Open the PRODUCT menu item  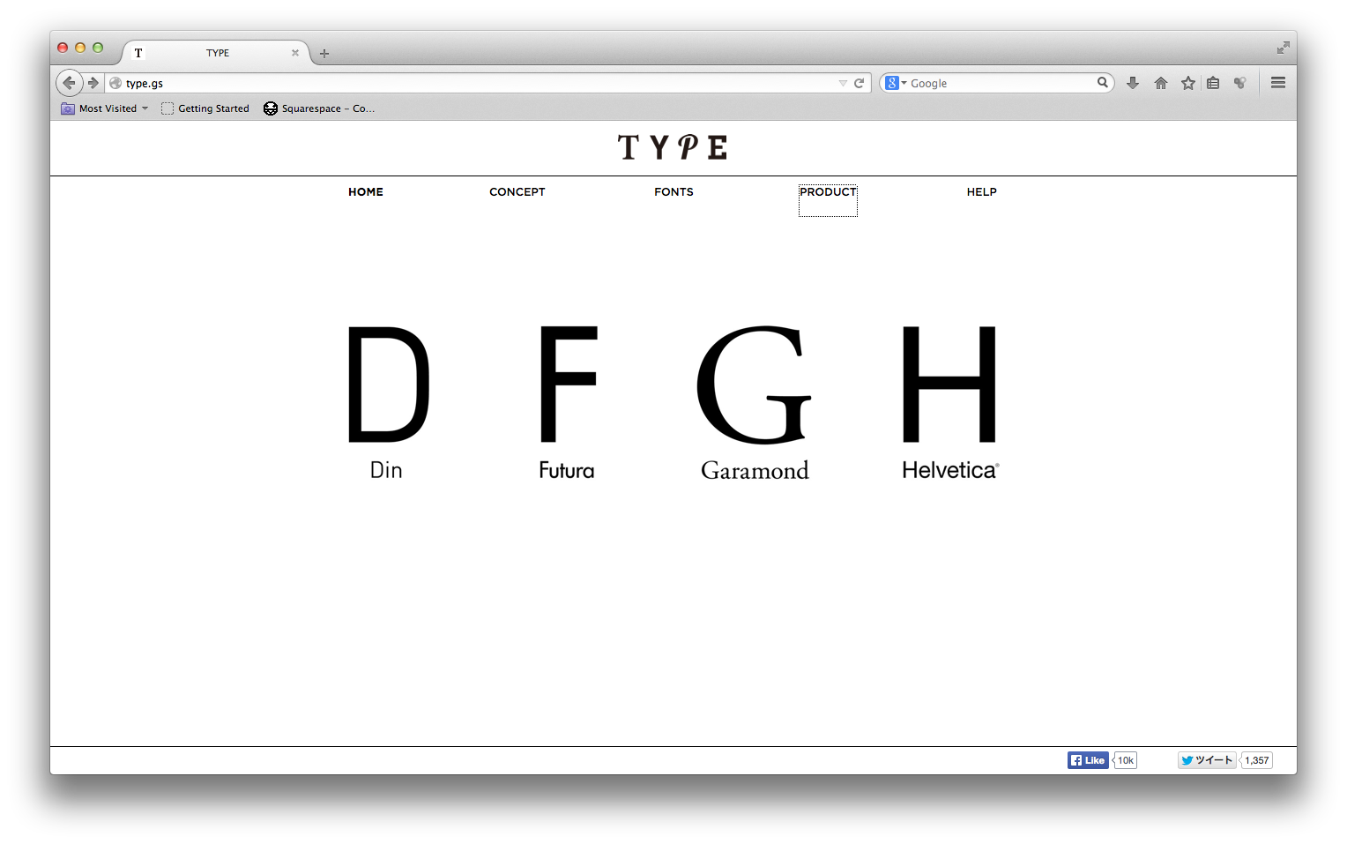point(828,191)
